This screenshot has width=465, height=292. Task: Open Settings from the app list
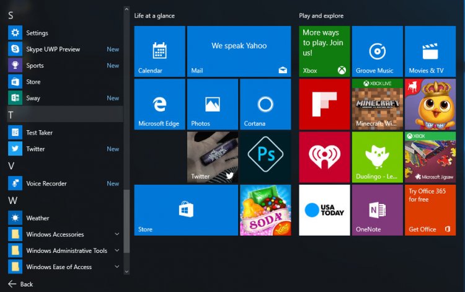(x=64, y=33)
